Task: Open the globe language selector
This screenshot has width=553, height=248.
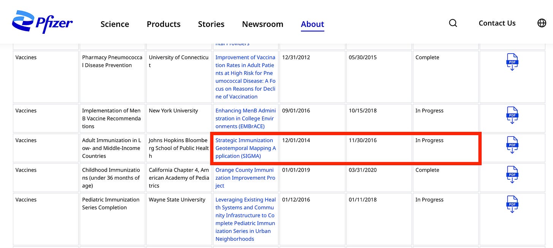Action: click(542, 23)
